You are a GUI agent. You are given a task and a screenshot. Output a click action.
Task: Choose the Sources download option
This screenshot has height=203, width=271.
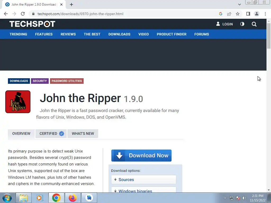click(x=144, y=179)
